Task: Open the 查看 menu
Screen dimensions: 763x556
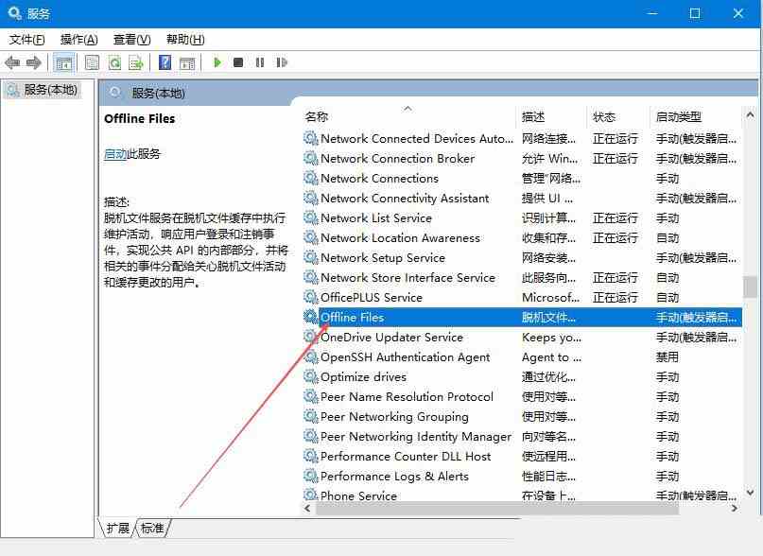Action: click(x=130, y=39)
